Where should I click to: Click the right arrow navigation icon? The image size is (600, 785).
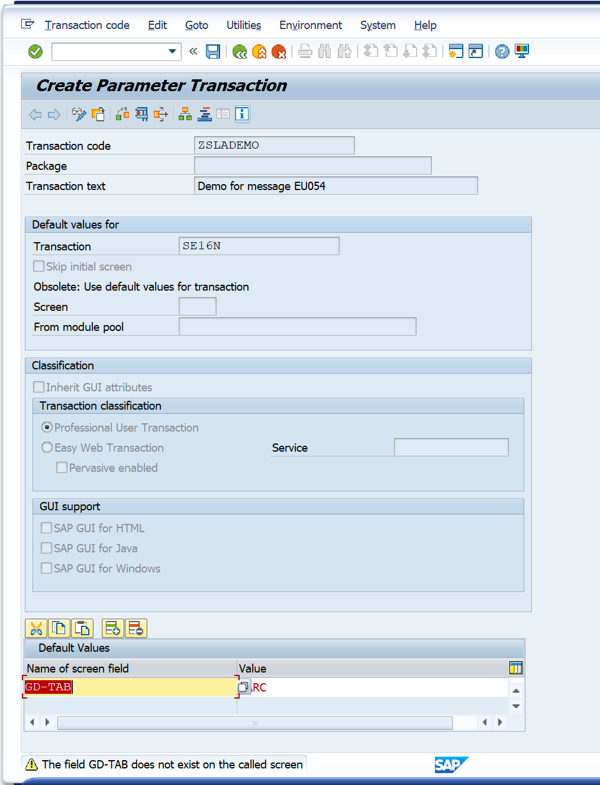point(54,114)
